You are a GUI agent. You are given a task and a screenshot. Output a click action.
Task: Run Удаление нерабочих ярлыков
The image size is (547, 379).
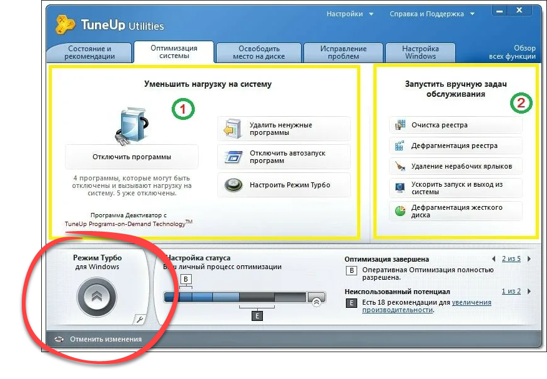coord(456,166)
